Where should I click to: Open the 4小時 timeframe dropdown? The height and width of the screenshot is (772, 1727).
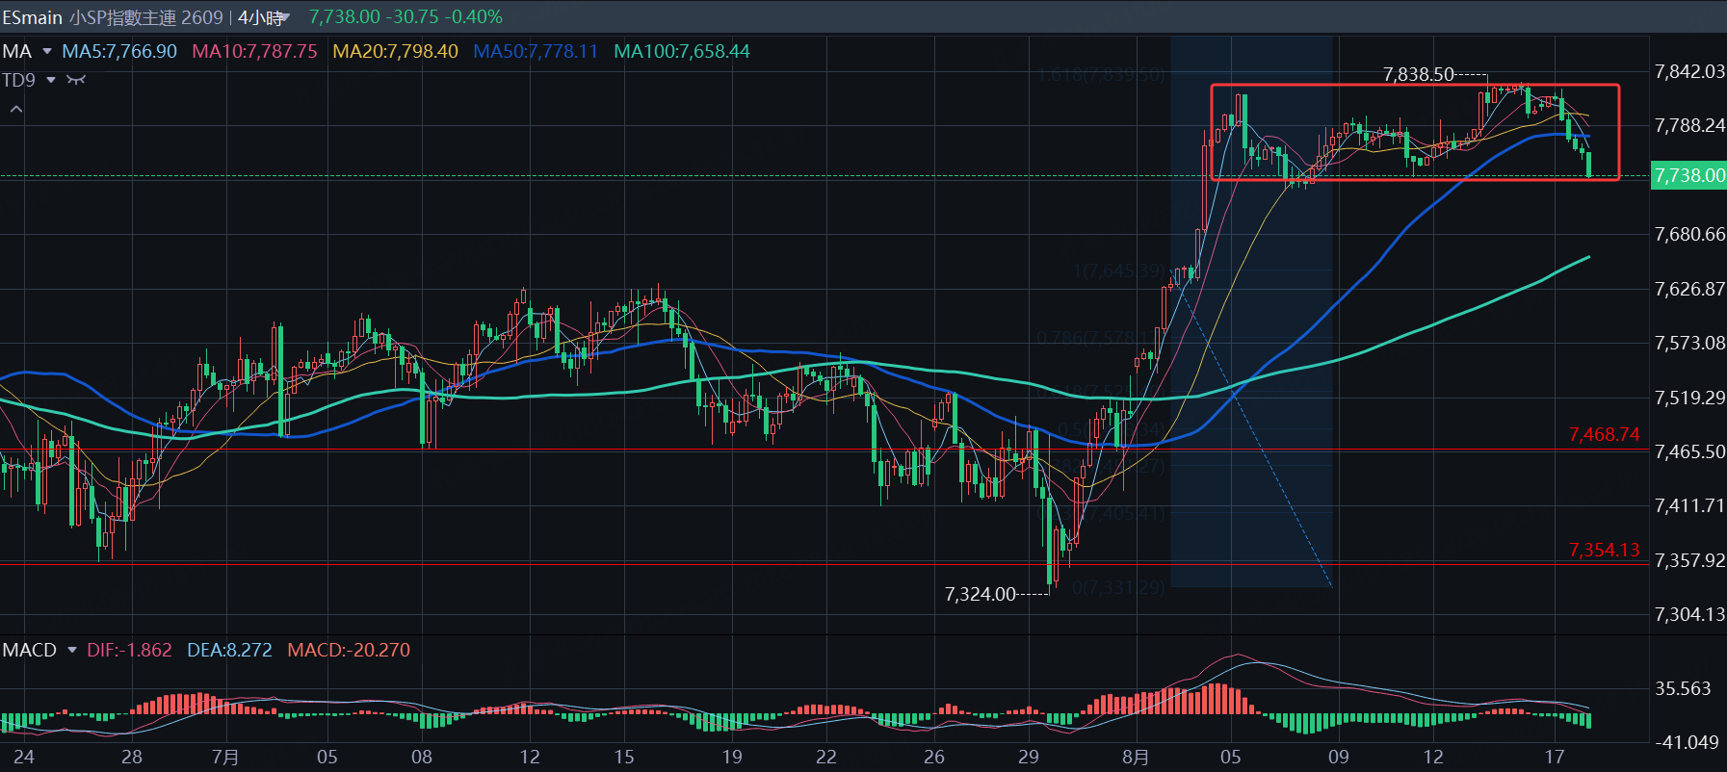(x=264, y=17)
